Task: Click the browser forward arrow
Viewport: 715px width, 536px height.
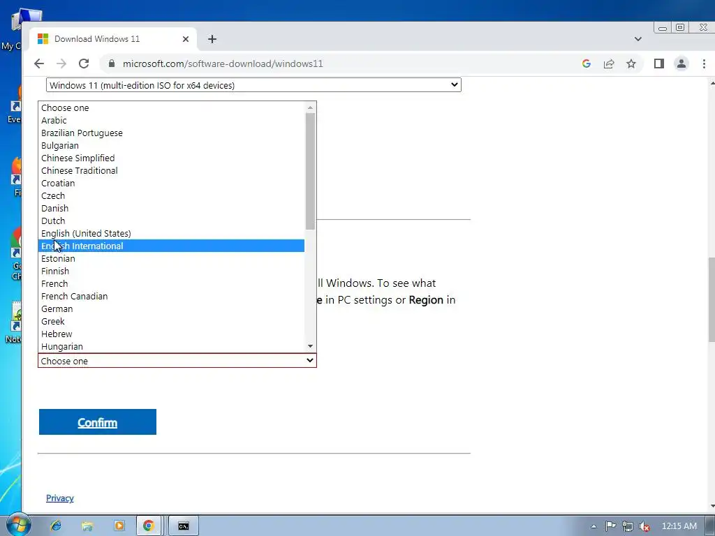Action: pos(61,64)
